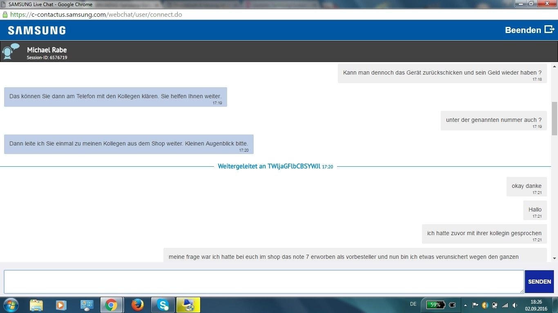Viewport: 558px width, 313px height.
Task: Click message 'Kann man dennoch das Gerät zurückschicken'
Action: (442, 73)
